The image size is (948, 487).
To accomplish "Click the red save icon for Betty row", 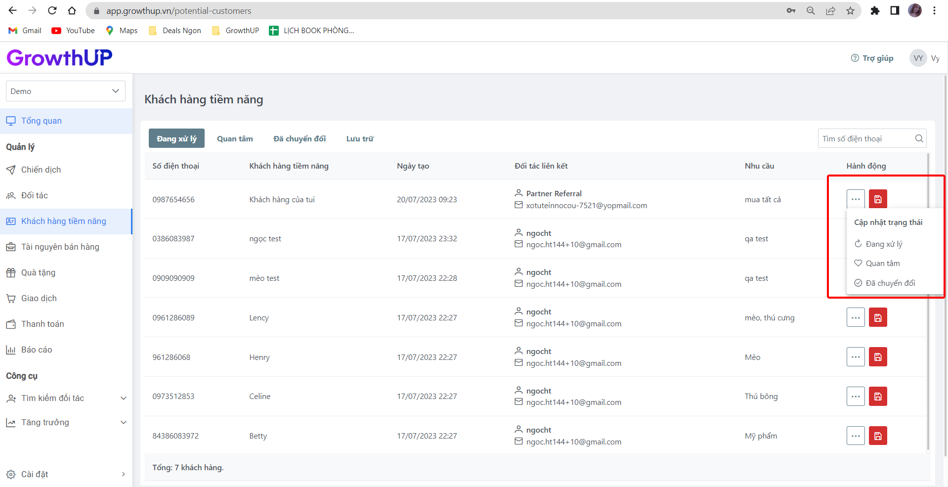I will [x=878, y=436].
